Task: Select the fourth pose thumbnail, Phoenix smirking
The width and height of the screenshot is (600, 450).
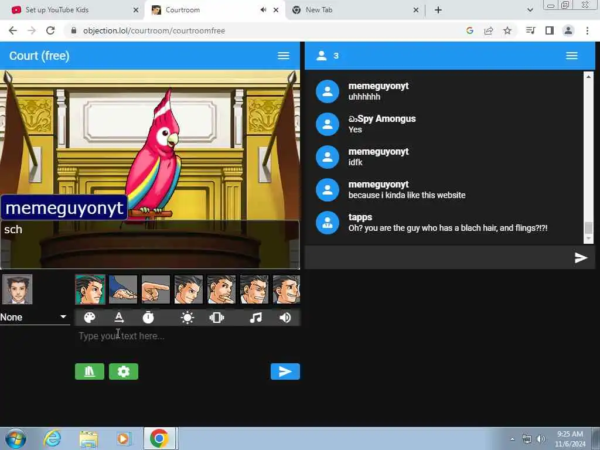Action: [189, 289]
